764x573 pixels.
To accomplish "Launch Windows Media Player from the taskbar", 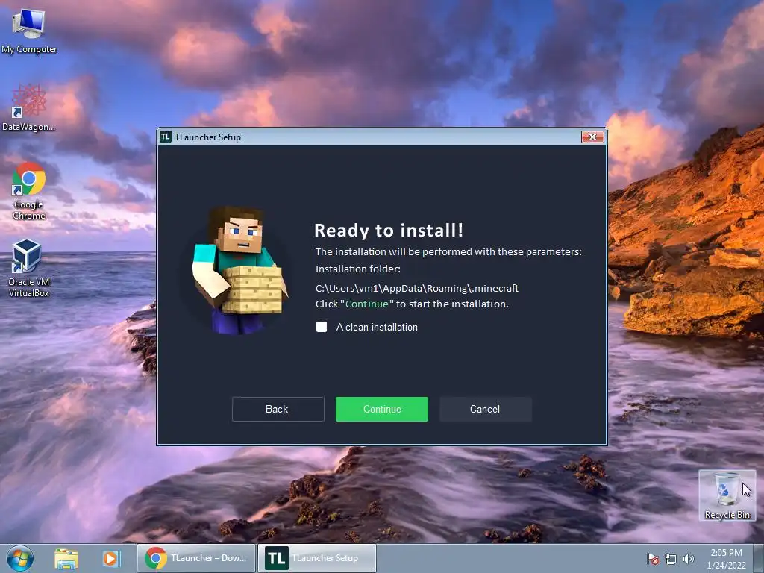I will point(110,558).
